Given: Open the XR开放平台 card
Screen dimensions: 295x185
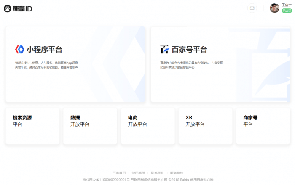Looking at the screenshot, I should tap(206, 126).
